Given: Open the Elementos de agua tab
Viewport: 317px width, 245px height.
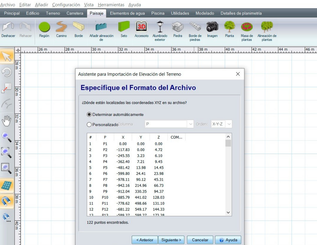Looking at the screenshot, I should [127, 13].
